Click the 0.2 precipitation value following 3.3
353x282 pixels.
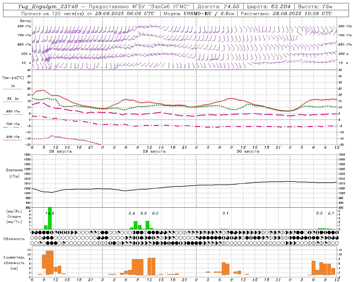click(155, 213)
